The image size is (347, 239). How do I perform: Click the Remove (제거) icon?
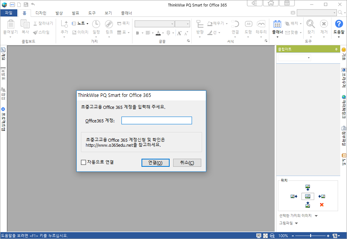click(324, 24)
